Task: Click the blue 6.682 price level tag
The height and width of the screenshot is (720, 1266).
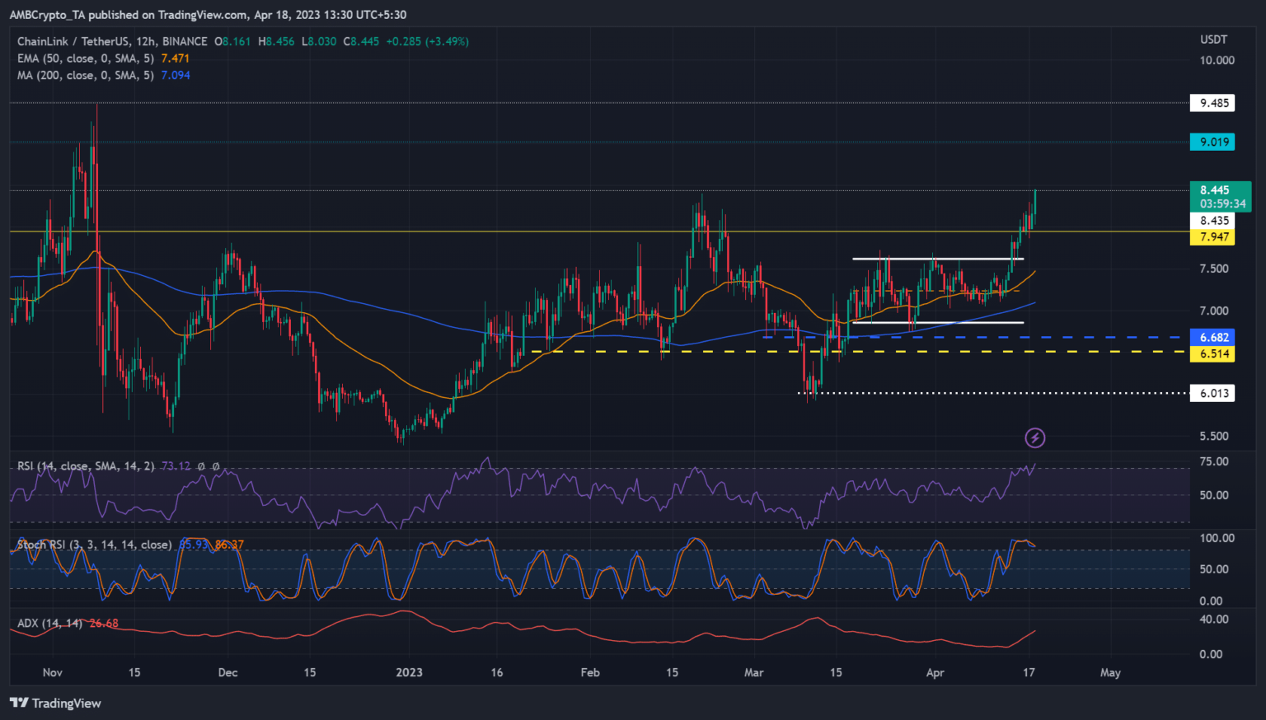Action: click(1213, 337)
